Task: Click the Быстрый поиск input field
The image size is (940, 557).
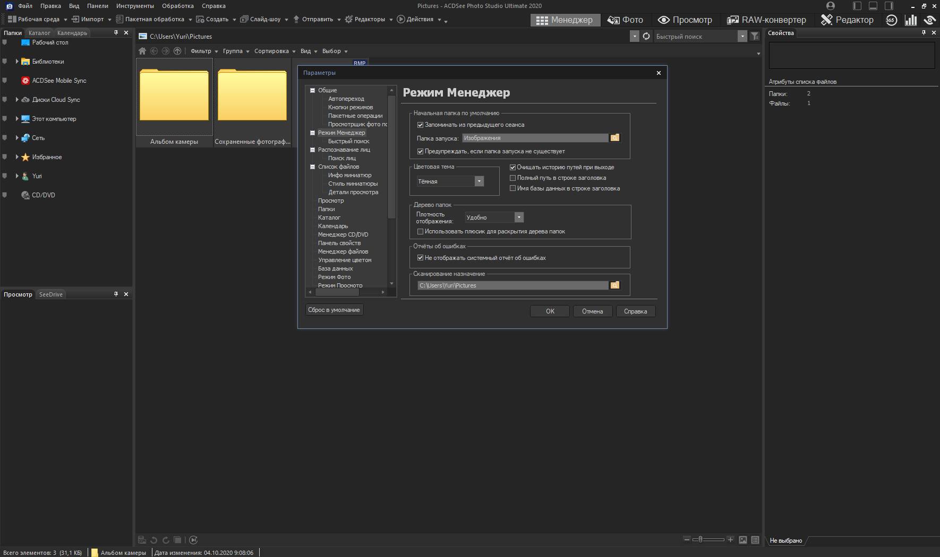Action: coord(695,36)
